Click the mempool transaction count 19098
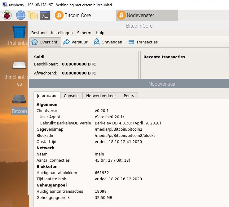 coord(101,191)
